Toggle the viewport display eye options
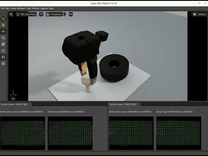This screenshot has width=208, height=156. [x=41, y=14]
